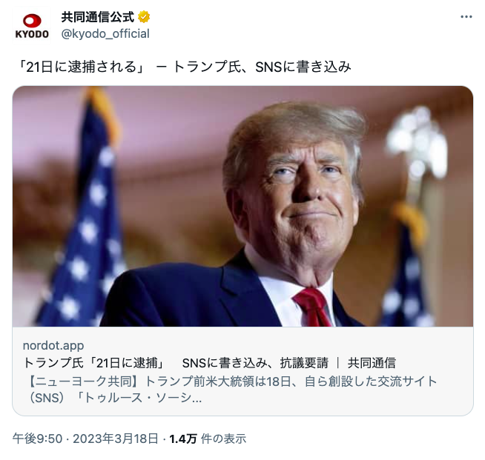Click the SNSに書き込み part of the tweet
This screenshot has height=460, width=485.
[303, 67]
